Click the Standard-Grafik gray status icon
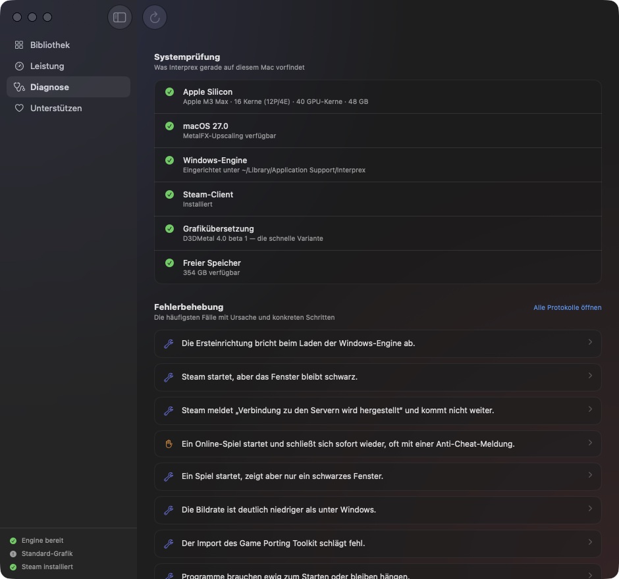Image resolution: width=619 pixels, height=579 pixels. tap(13, 554)
